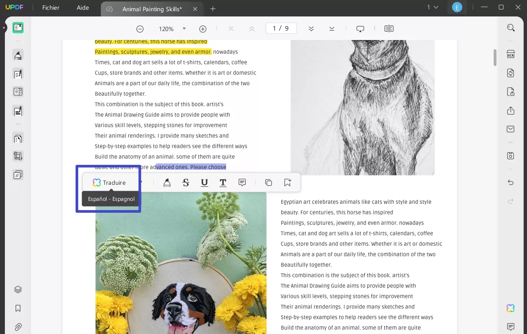The width and height of the screenshot is (527, 334).
Task: Jump to the first page
Action: tap(231, 29)
